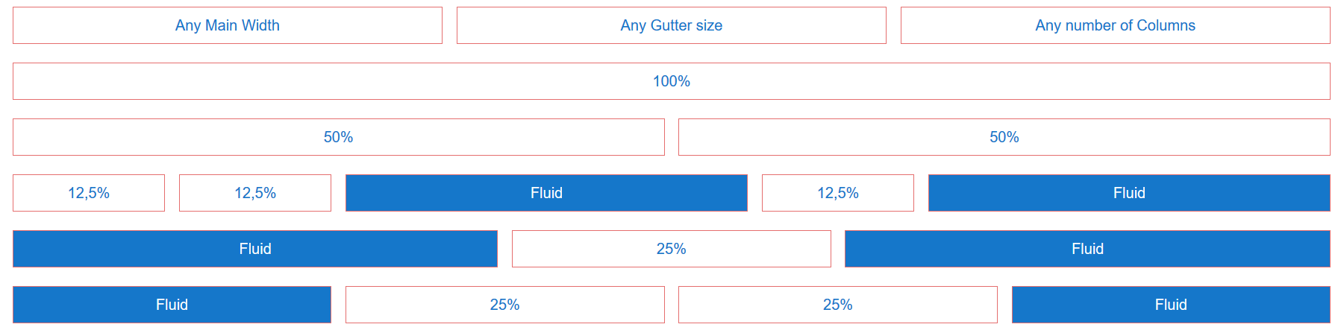Click the right 25% block in bottom row
Screen dimensions: 1341x330
coord(838,305)
